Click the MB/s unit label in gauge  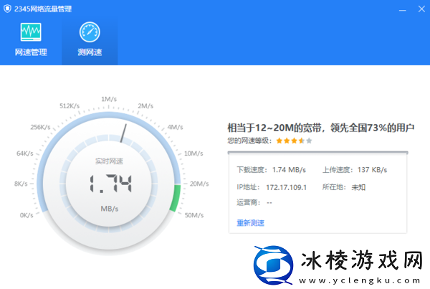click(x=110, y=209)
